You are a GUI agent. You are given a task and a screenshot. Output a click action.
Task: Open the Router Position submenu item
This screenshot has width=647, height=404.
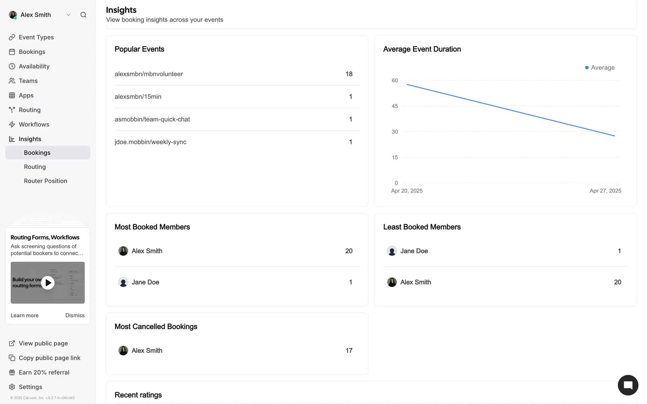click(45, 181)
